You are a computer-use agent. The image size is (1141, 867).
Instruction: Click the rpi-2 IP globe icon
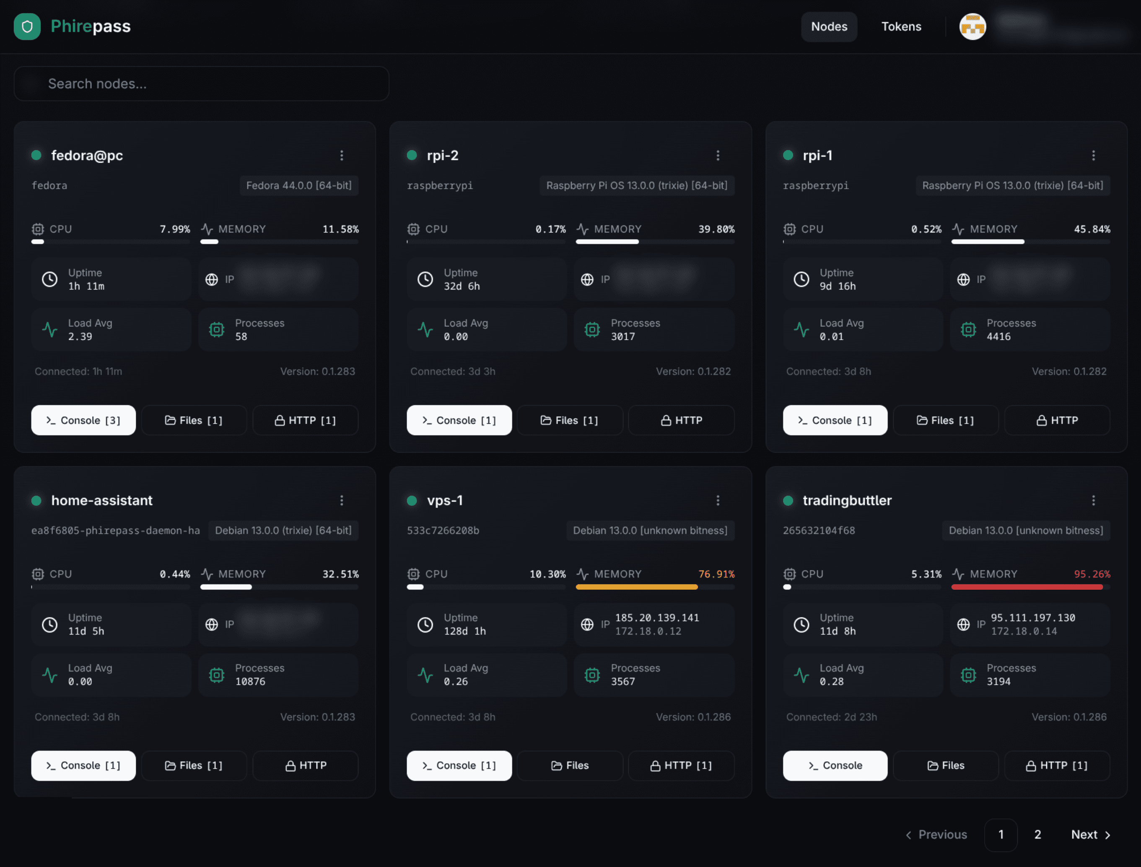click(587, 279)
